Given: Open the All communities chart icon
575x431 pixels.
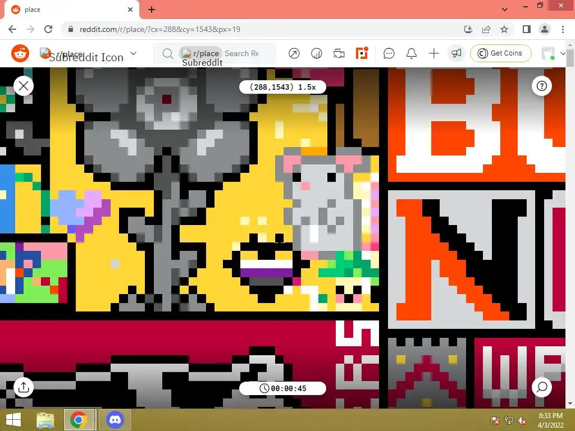Looking at the screenshot, I should click(x=317, y=53).
